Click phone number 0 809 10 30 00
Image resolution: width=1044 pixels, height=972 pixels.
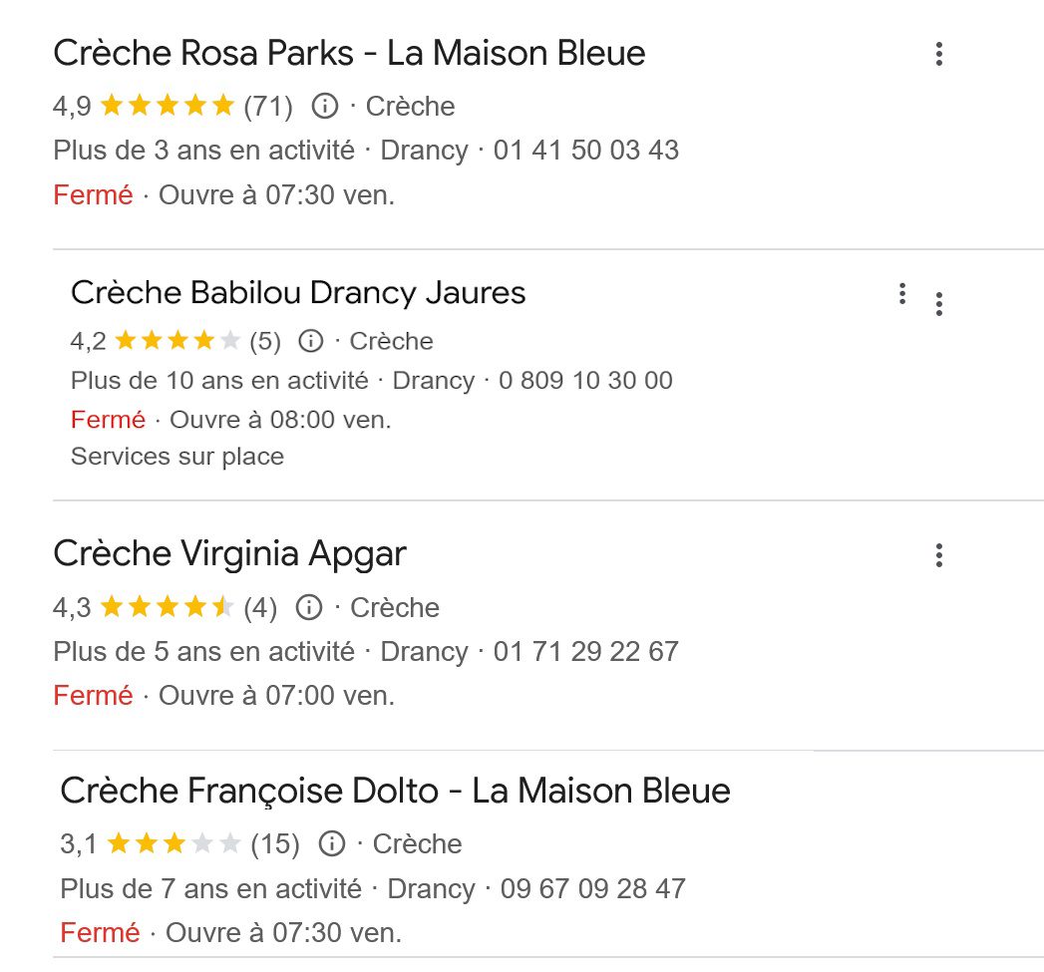[x=585, y=381]
